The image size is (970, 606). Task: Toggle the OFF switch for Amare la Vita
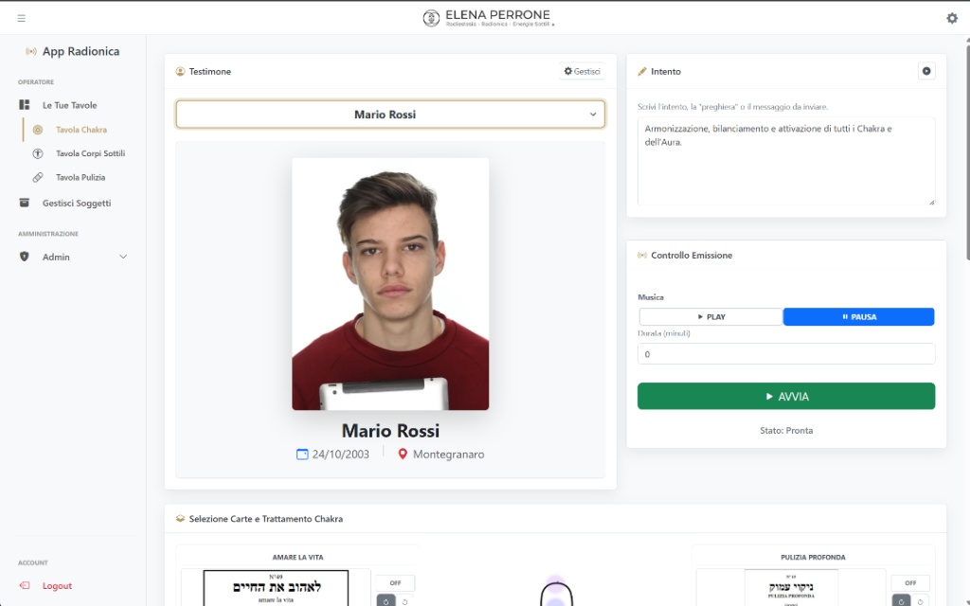394,583
